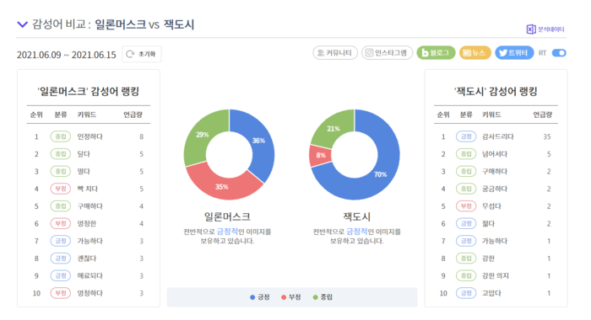The image size is (591, 320).
Task: Click the reset refresh arrow icon
Action: [130, 54]
